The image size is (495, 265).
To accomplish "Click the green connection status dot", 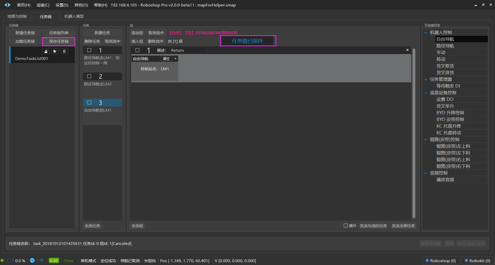I will click(2, 260).
